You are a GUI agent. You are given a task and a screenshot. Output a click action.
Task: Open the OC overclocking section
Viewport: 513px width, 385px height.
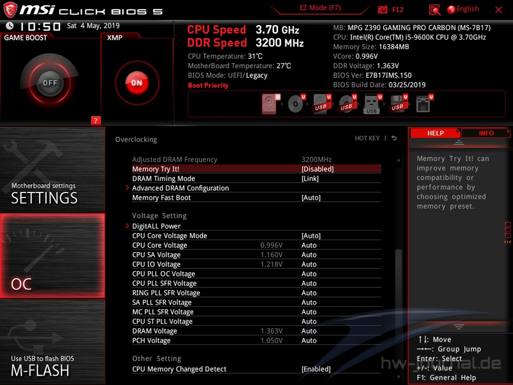click(x=52, y=256)
